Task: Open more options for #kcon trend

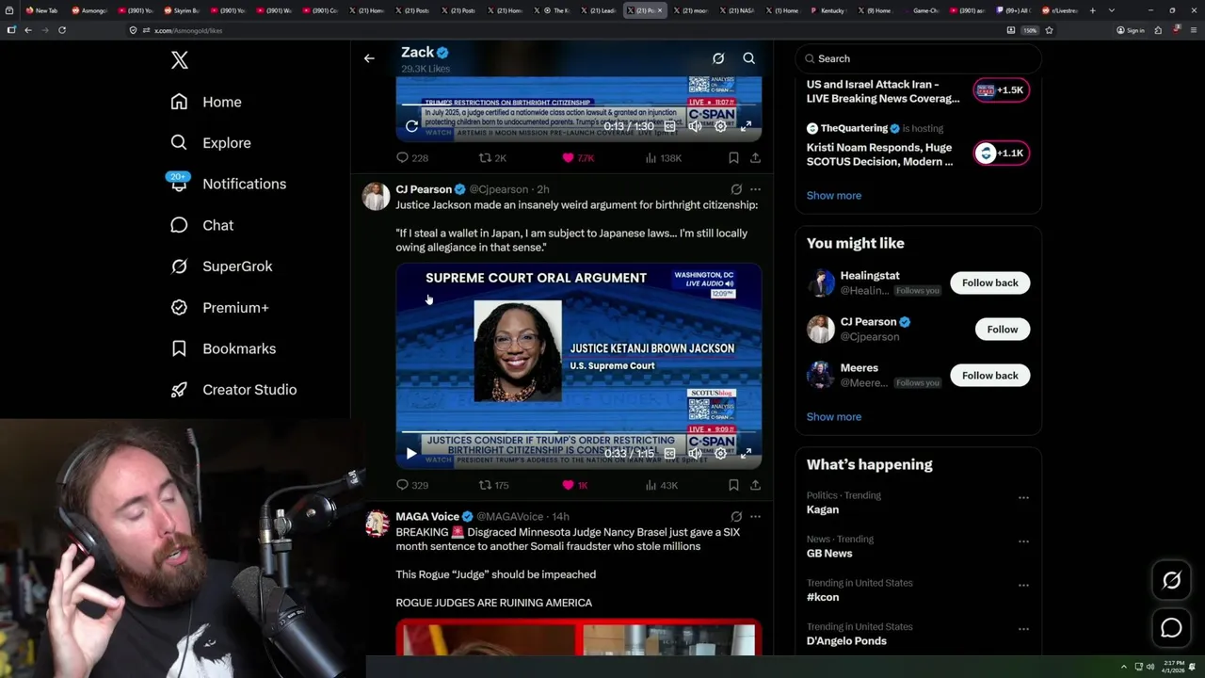Action: [1023, 585]
